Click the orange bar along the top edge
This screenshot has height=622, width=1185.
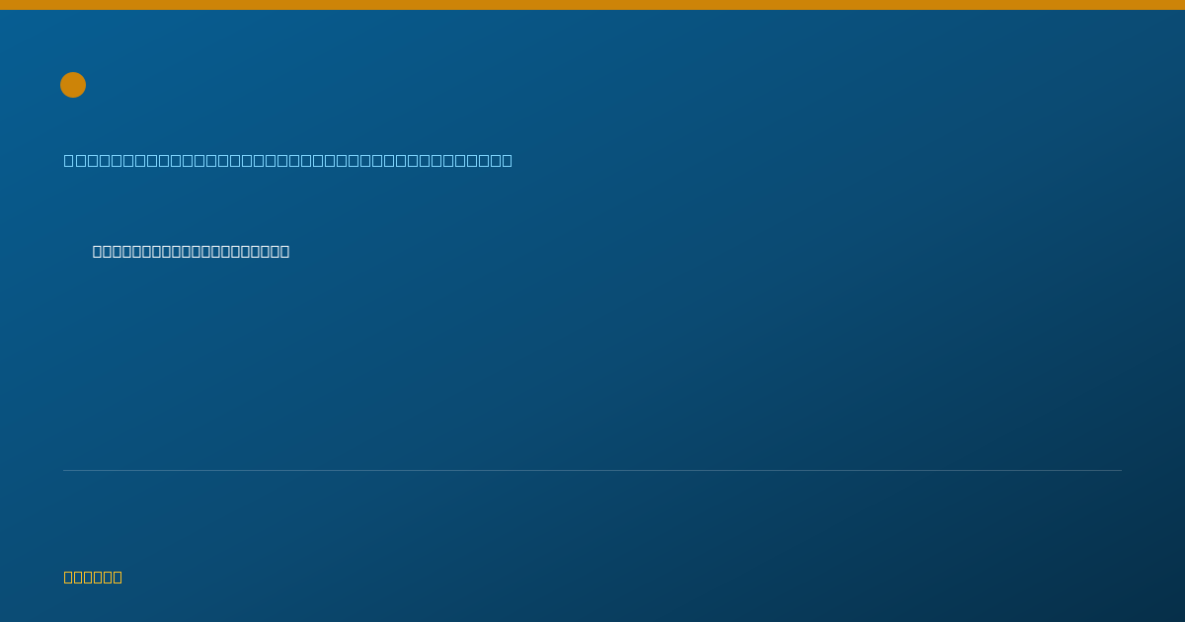coord(592,5)
